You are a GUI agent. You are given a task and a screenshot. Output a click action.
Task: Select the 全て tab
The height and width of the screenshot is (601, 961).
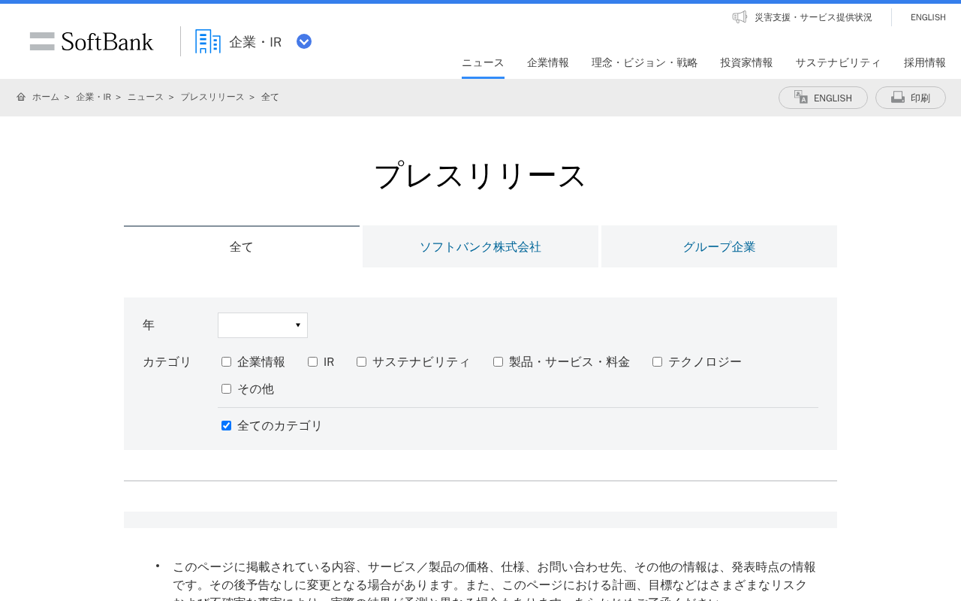242,246
